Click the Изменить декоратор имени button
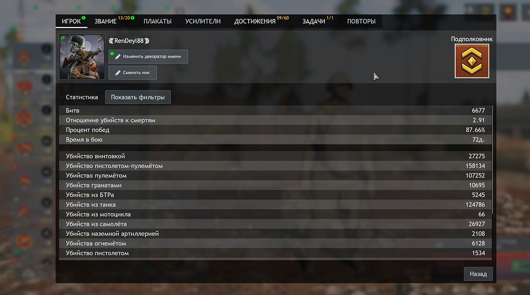Image resolution: width=530 pixels, height=295 pixels. (x=148, y=57)
